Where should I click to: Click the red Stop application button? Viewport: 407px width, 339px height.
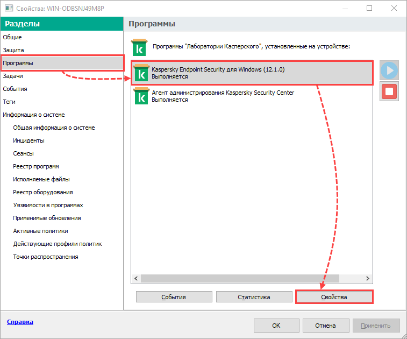pos(389,91)
